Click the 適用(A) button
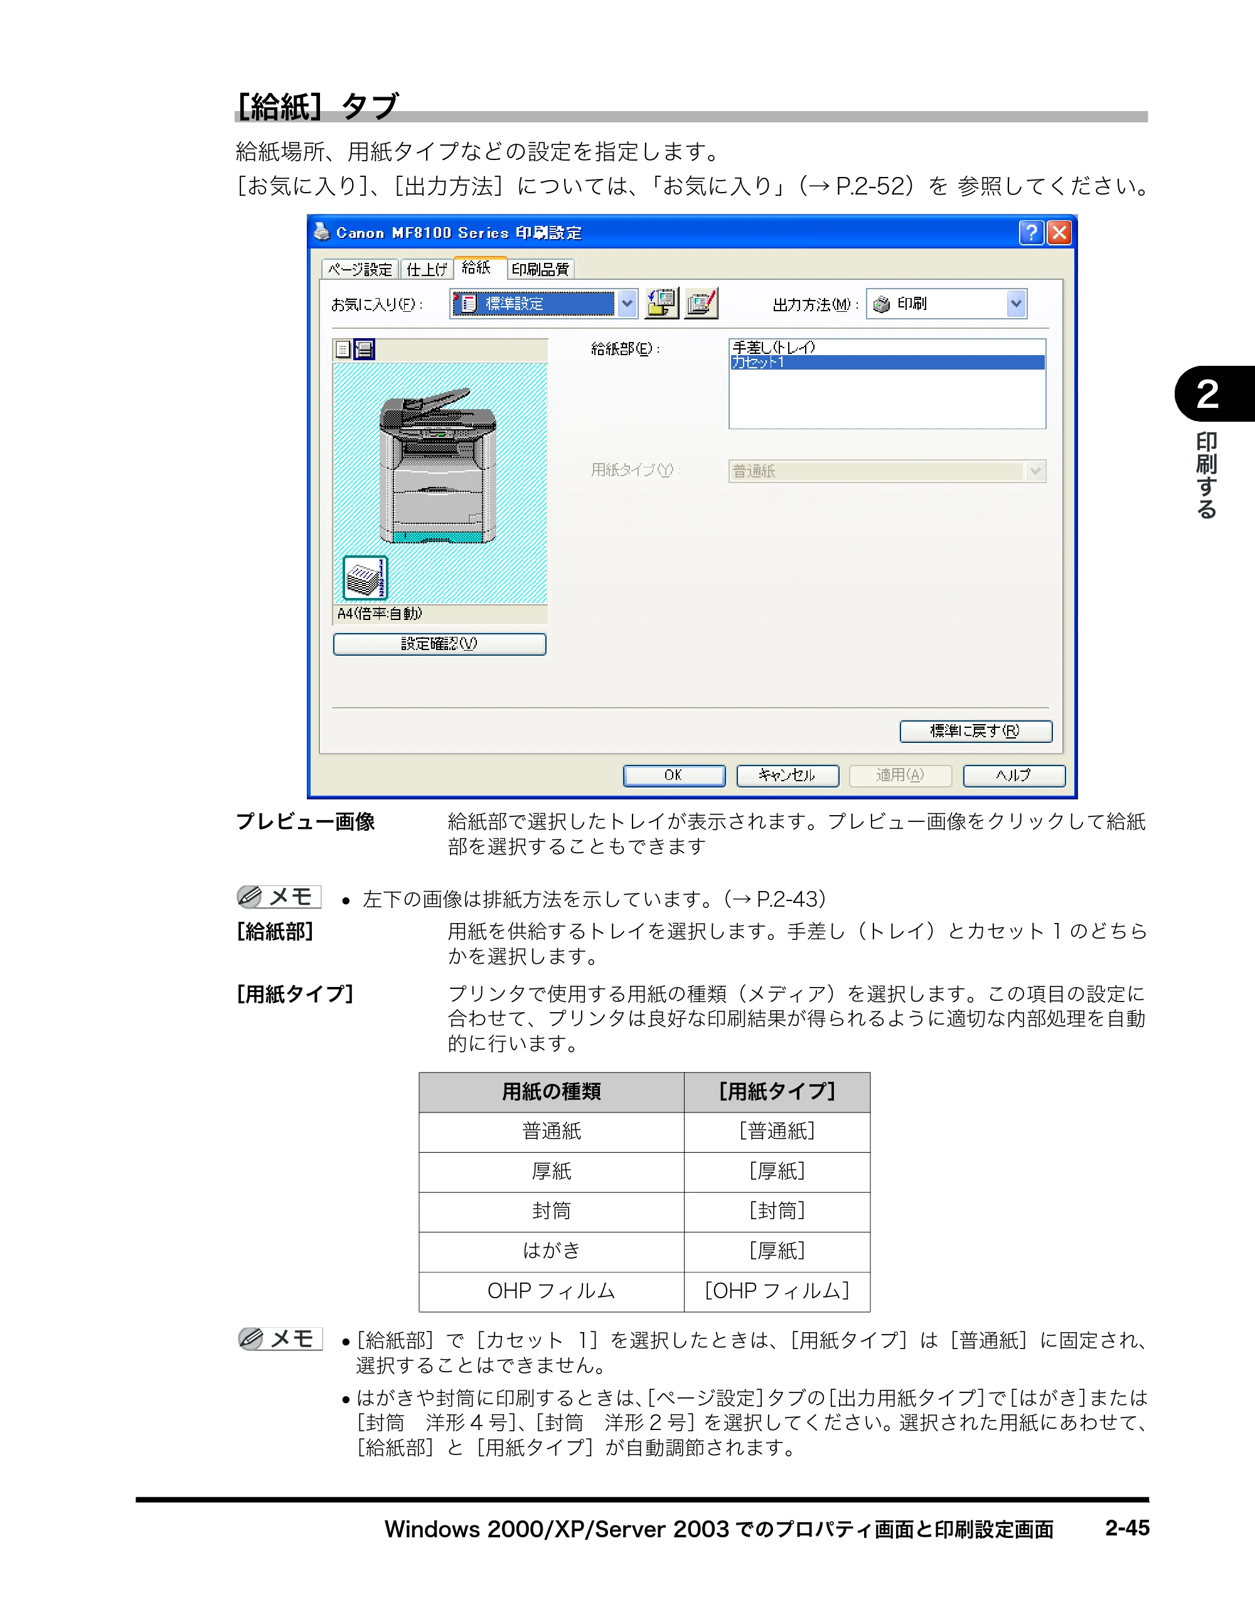Screen dimensions: 1255x1617 click(x=900, y=775)
